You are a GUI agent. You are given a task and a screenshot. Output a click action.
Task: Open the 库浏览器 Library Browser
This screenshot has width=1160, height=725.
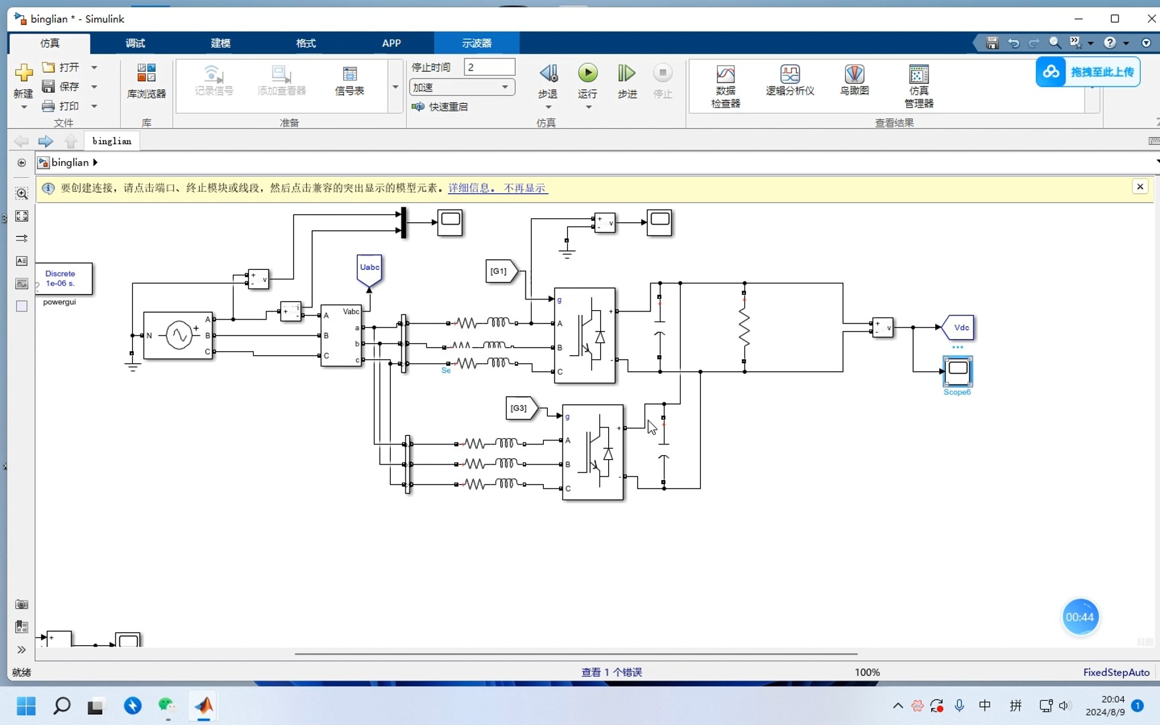146,81
